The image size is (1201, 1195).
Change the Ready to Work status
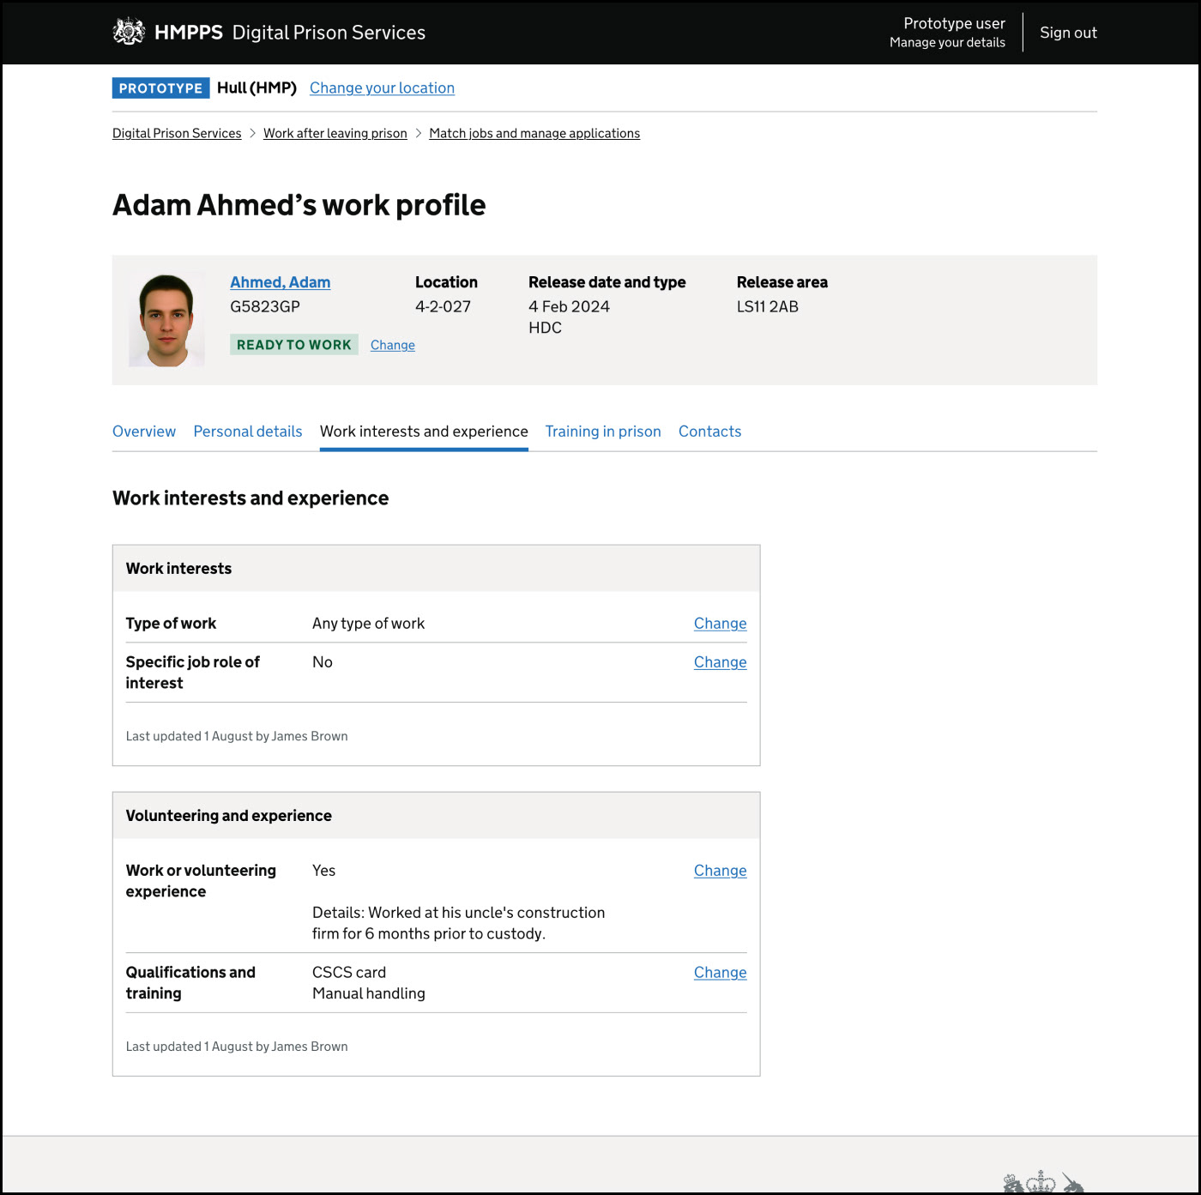pos(392,345)
